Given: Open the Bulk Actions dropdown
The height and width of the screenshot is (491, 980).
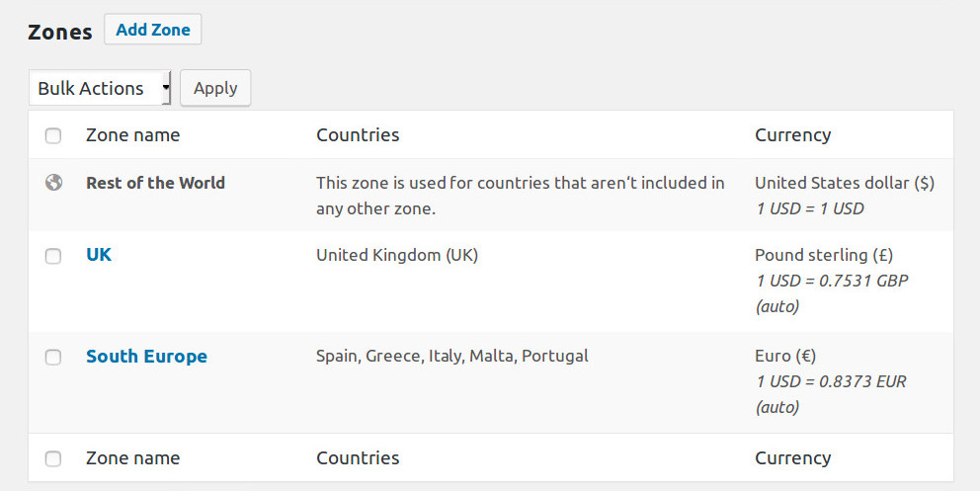Looking at the screenshot, I should [x=100, y=88].
